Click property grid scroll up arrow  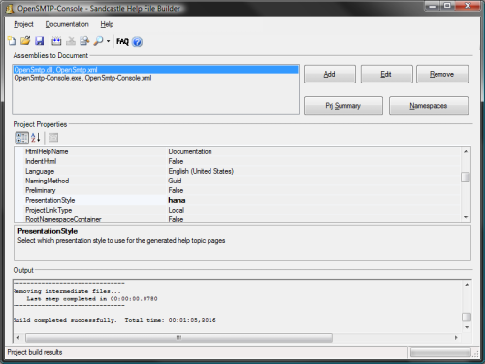click(466, 151)
